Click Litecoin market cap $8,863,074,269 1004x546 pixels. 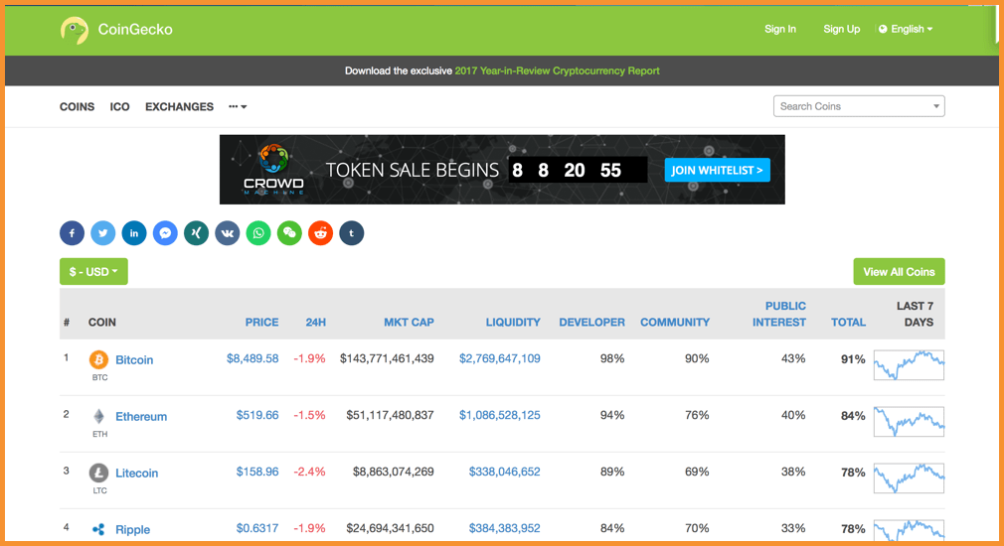[393, 472]
